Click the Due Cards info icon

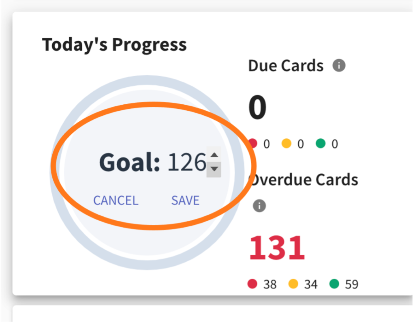pos(339,65)
